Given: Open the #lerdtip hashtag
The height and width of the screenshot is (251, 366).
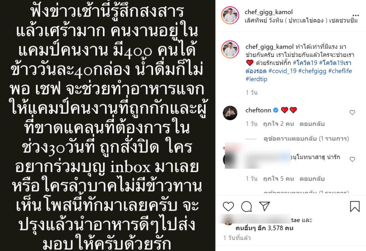Looking at the screenshot, I should [256, 79].
